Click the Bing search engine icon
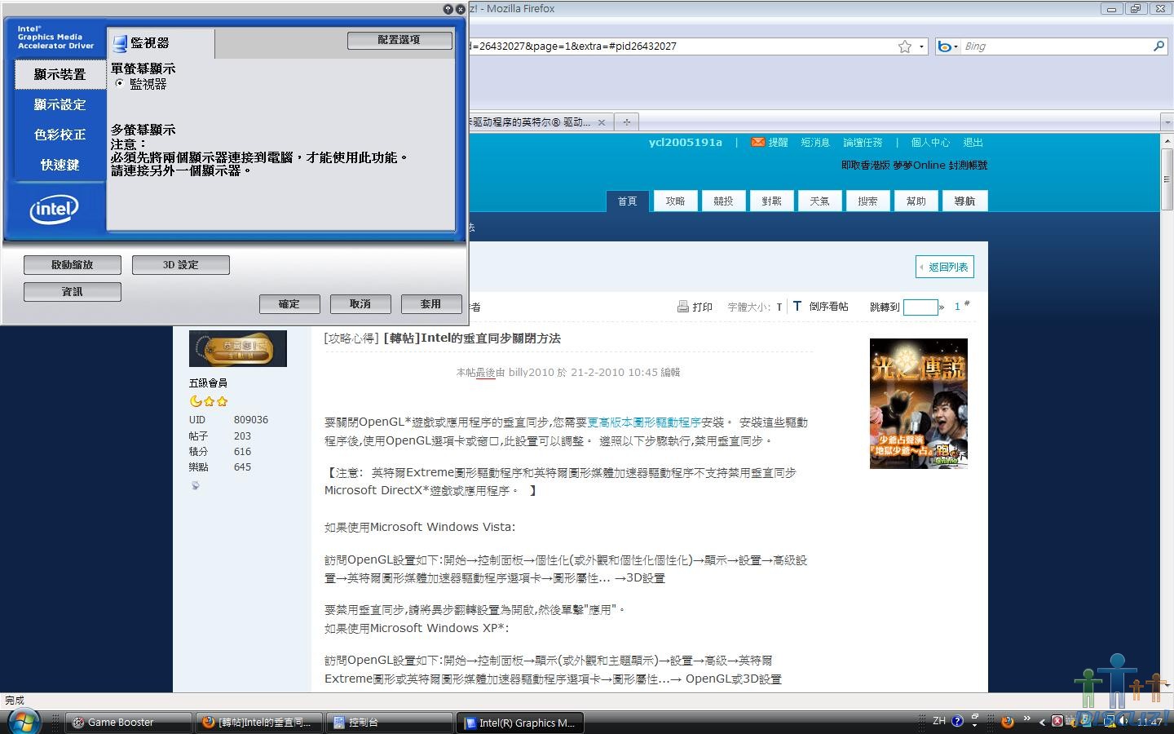 pos(944,46)
